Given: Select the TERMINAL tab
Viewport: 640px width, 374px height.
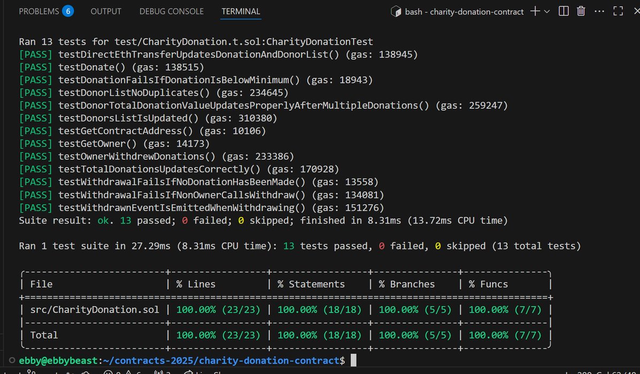Looking at the screenshot, I should [x=241, y=11].
